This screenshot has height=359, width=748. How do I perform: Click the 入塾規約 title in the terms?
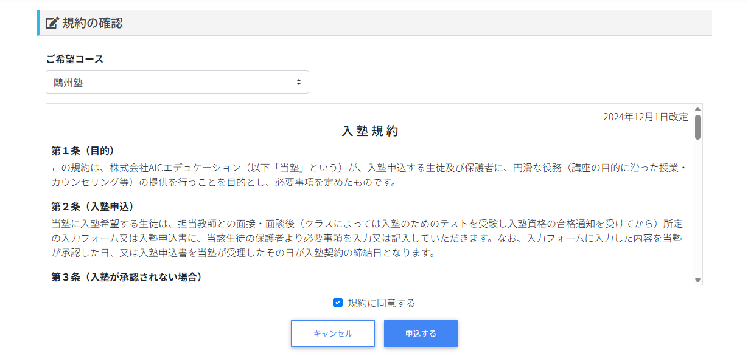pyautogui.click(x=370, y=131)
